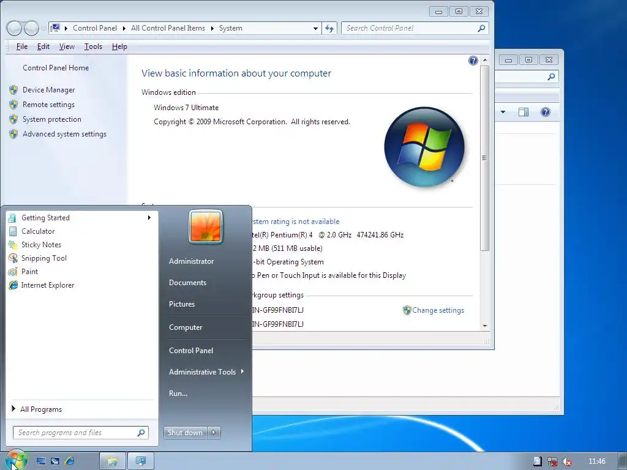Open the Edit menu
This screenshot has height=470, width=627.
point(43,47)
